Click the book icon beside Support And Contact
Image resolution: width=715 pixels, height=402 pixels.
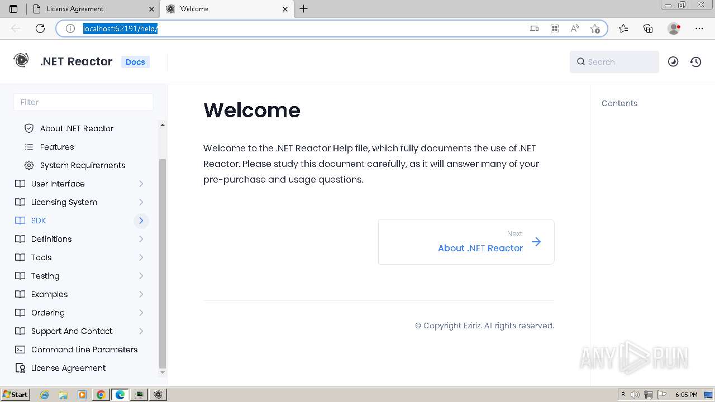(20, 331)
